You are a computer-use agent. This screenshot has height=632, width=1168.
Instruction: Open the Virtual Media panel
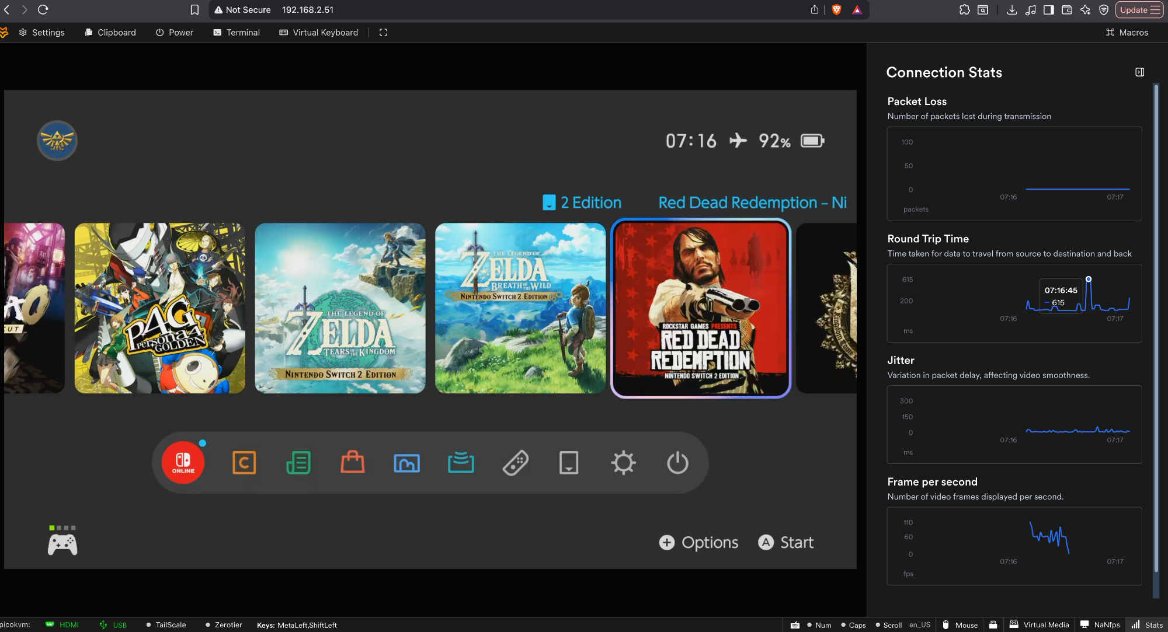[1040, 624]
